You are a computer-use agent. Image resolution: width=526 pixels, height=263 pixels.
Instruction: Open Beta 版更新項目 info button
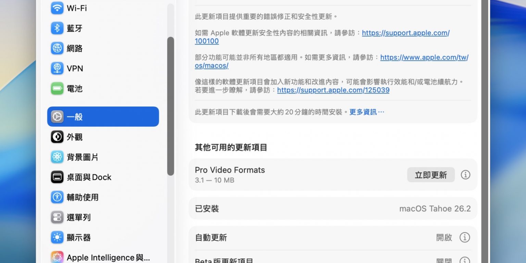[x=464, y=261]
